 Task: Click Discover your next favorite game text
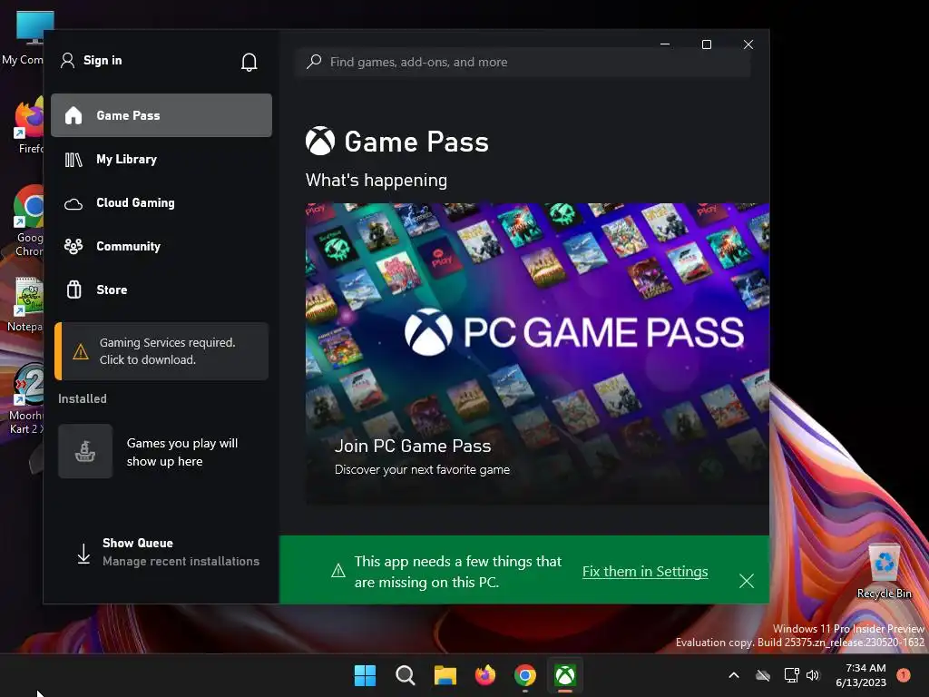pyautogui.click(x=422, y=469)
